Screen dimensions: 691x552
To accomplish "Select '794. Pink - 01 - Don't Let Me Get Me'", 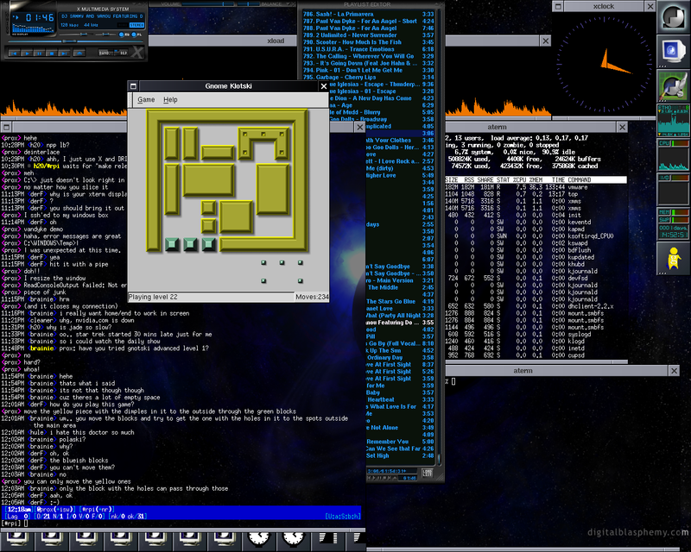I will pyautogui.click(x=369, y=71).
